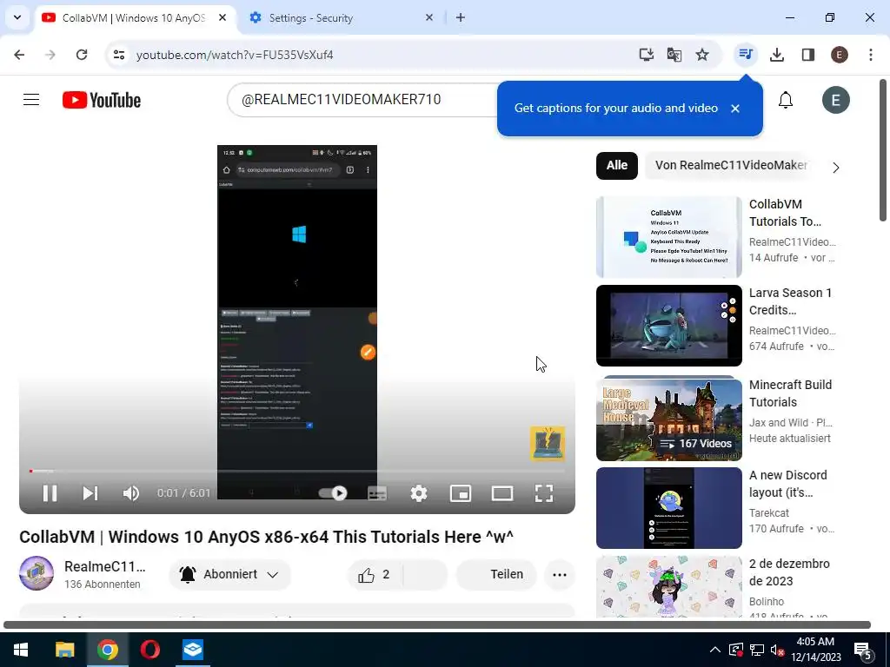Open Chrome three-dot menu
The width and height of the screenshot is (890, 667).
coord(870,55)
